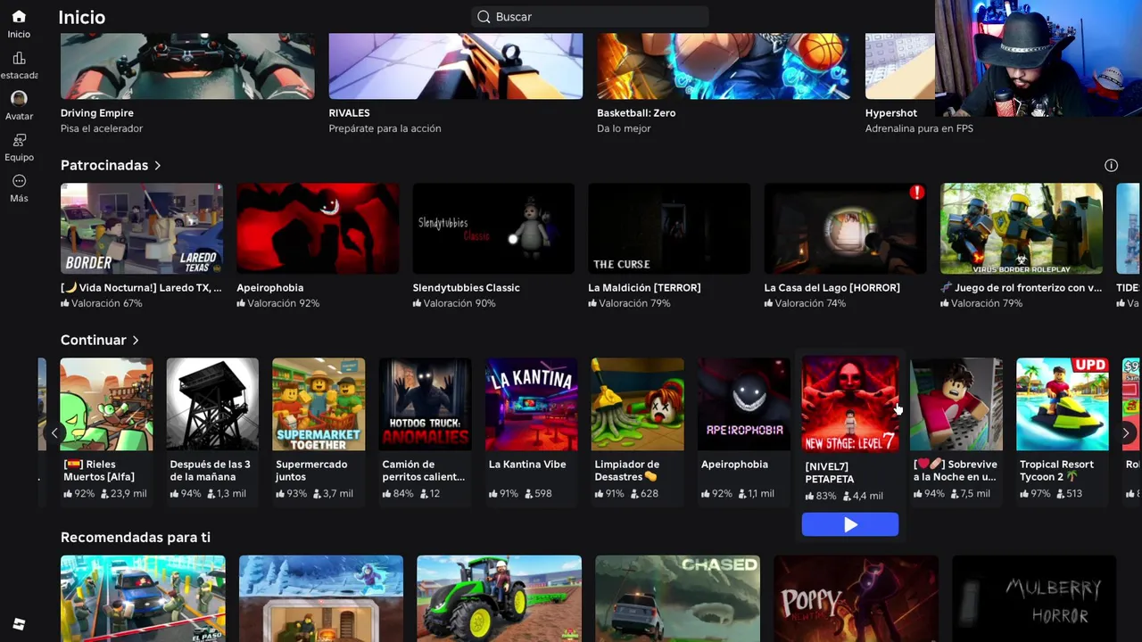Image resolution: width=1142 pixels, height=642 pixels.
Task: Open The Curse La Maldición thumbnail
Action: pyautogui.click(x=669, y=228)
